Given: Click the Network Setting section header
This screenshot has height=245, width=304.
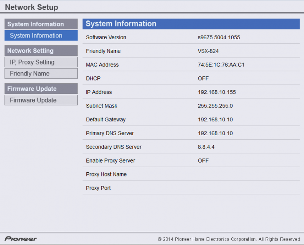Looking at the screenshot, I should pyautogui.click(x=41, y=51).
